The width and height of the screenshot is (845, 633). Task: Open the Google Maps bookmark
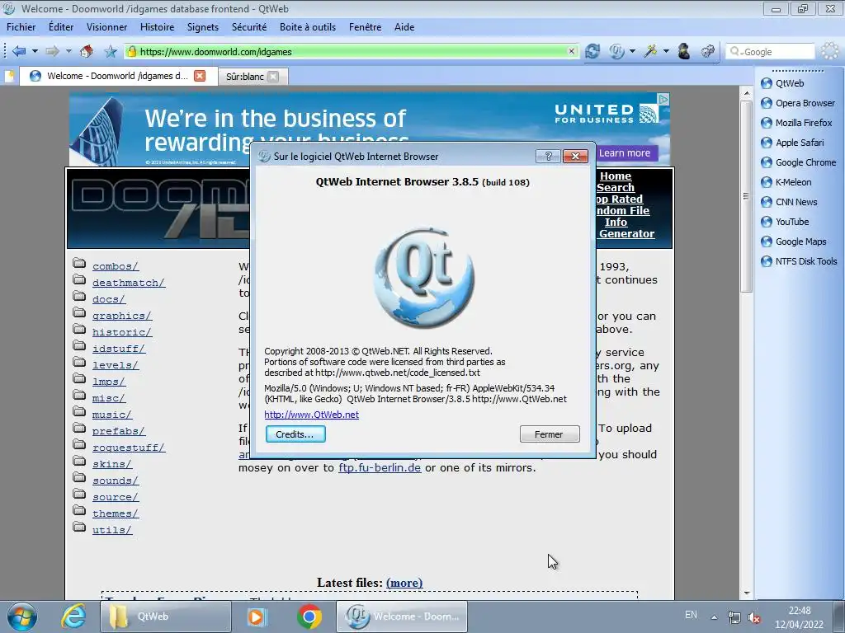(793, 241)
